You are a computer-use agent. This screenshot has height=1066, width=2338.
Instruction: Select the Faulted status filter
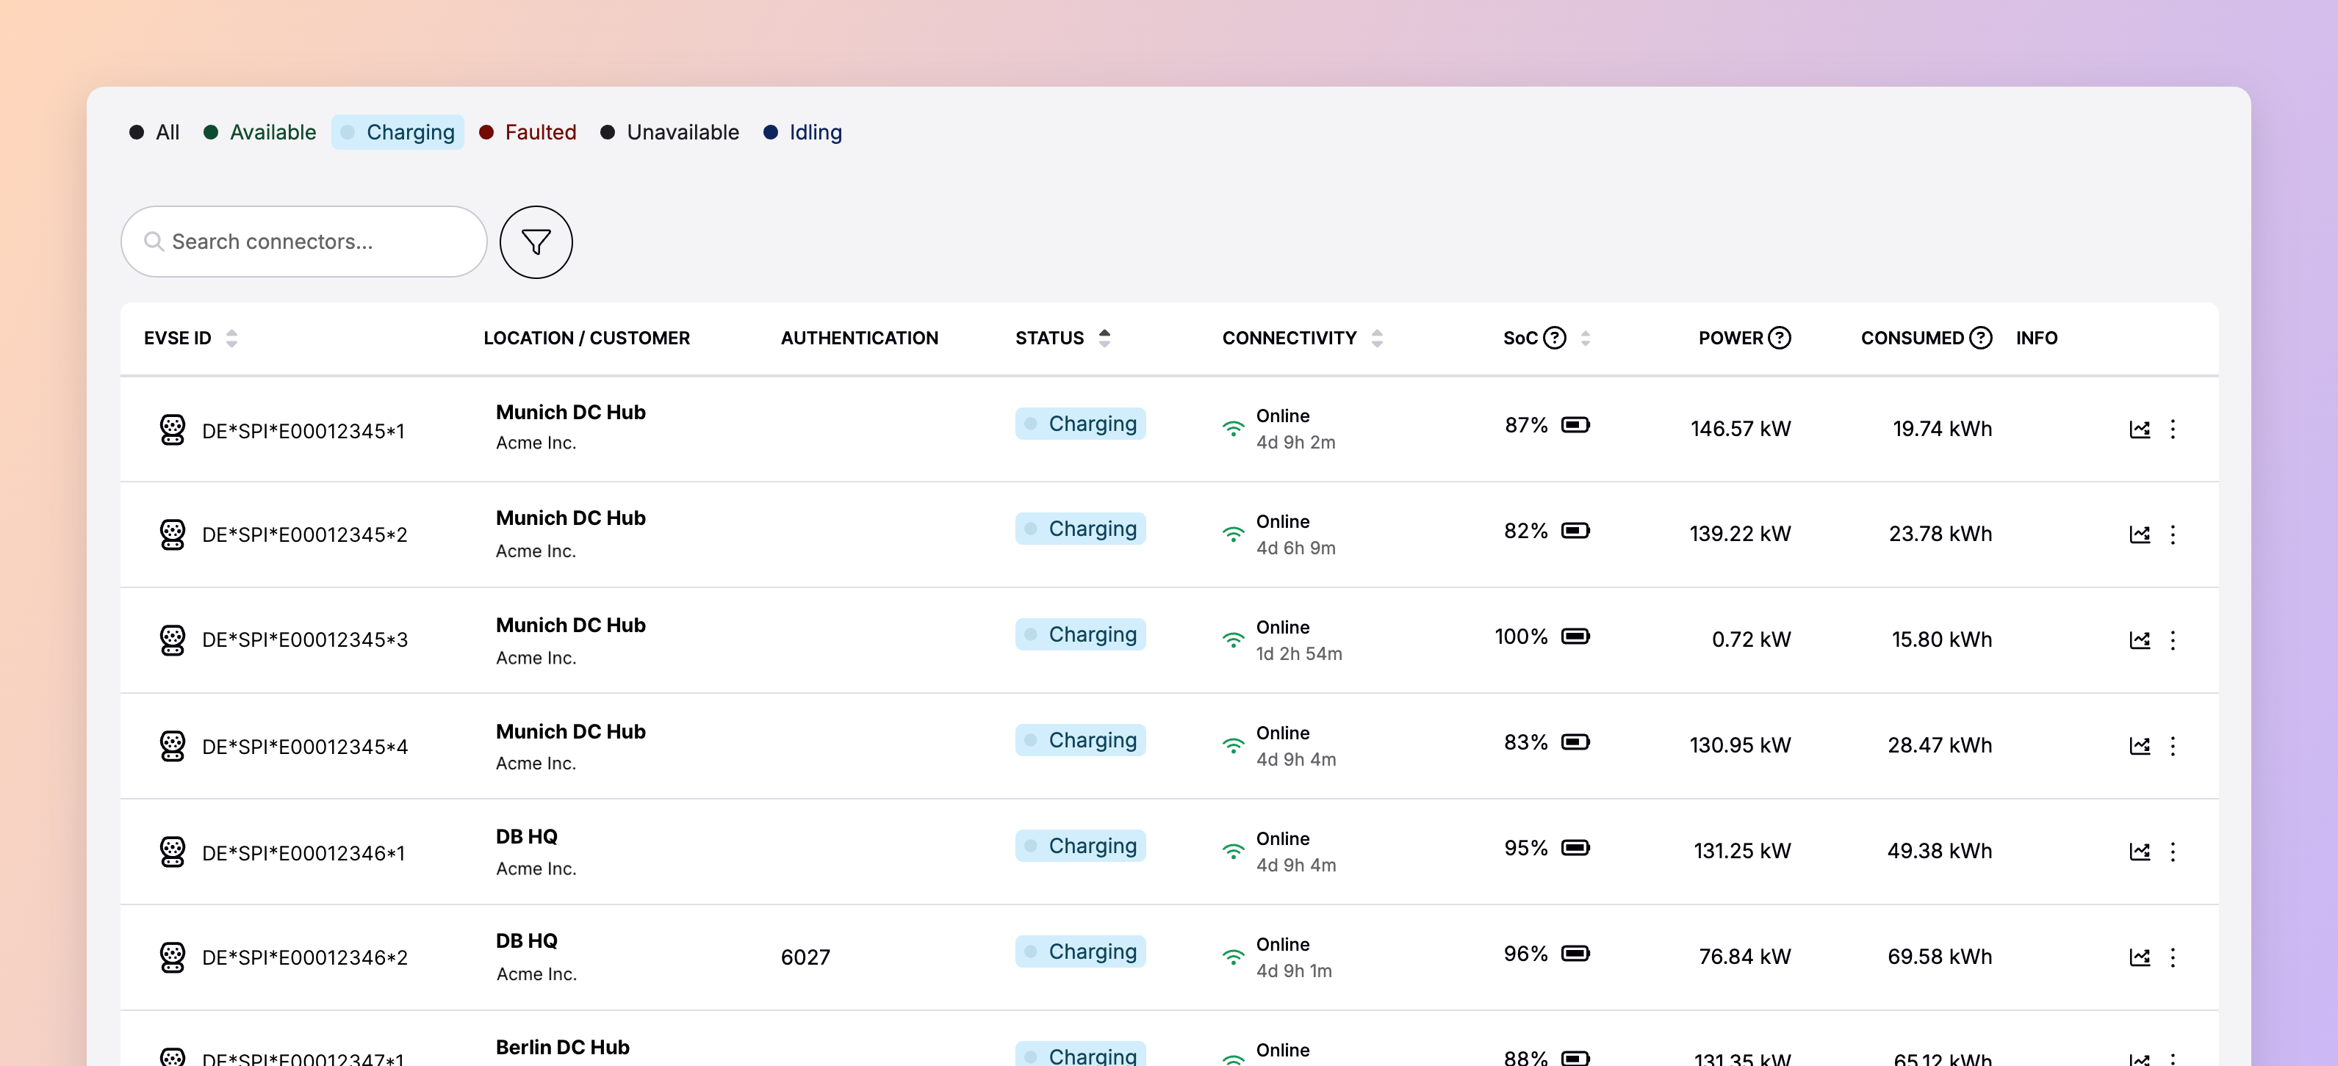pos(528,132)
